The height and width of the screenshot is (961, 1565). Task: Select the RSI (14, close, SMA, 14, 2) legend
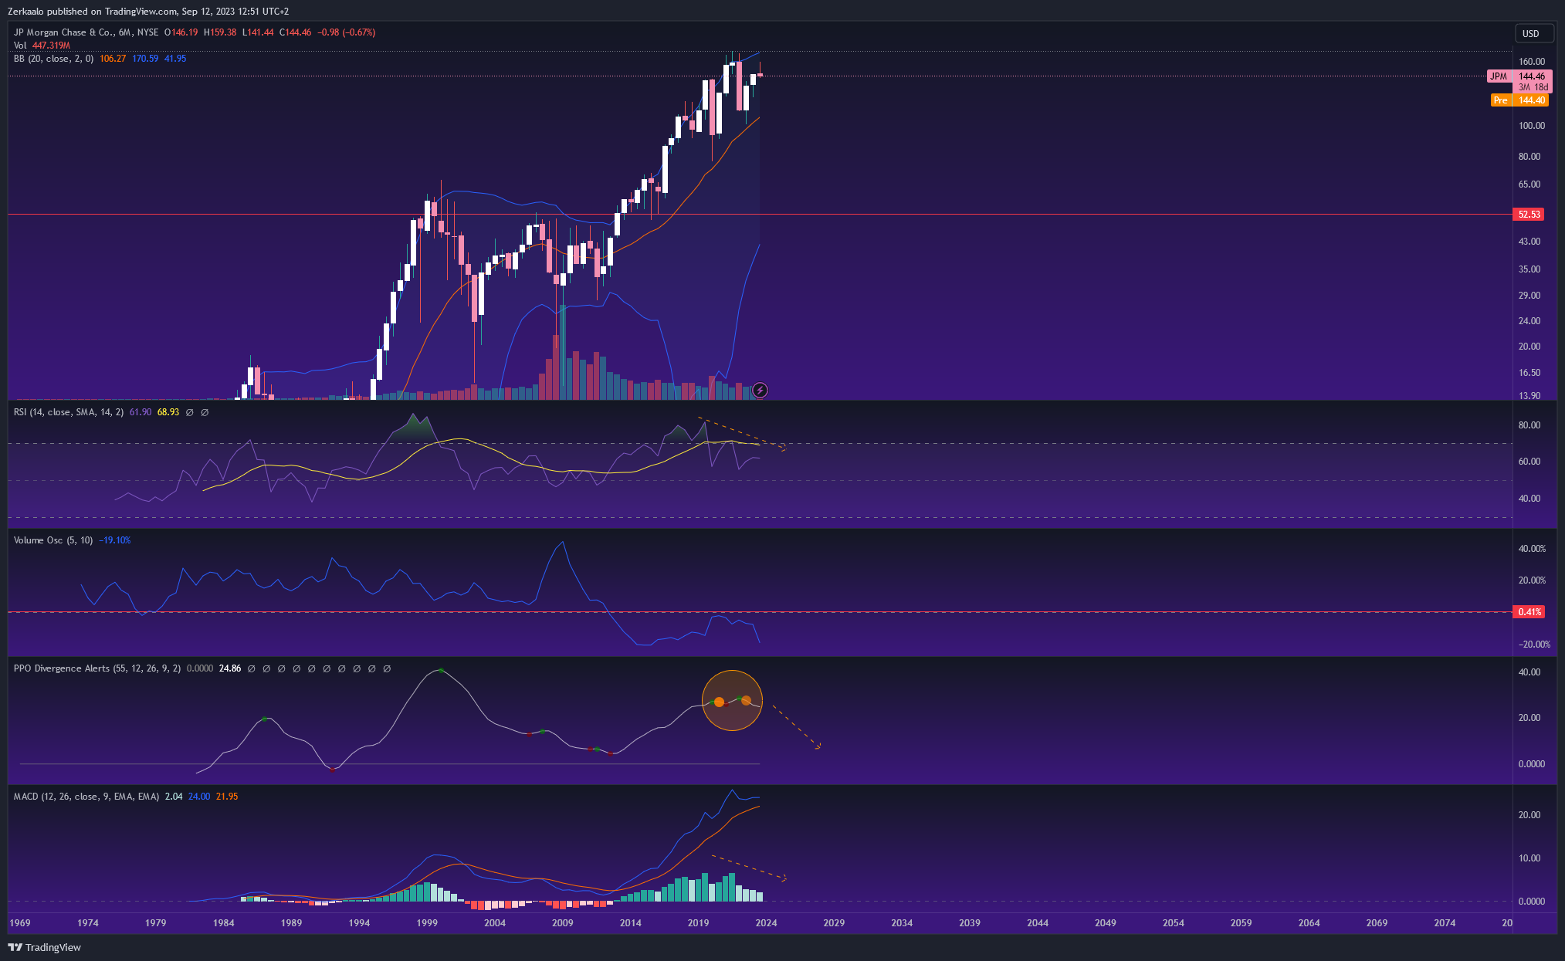68,412
